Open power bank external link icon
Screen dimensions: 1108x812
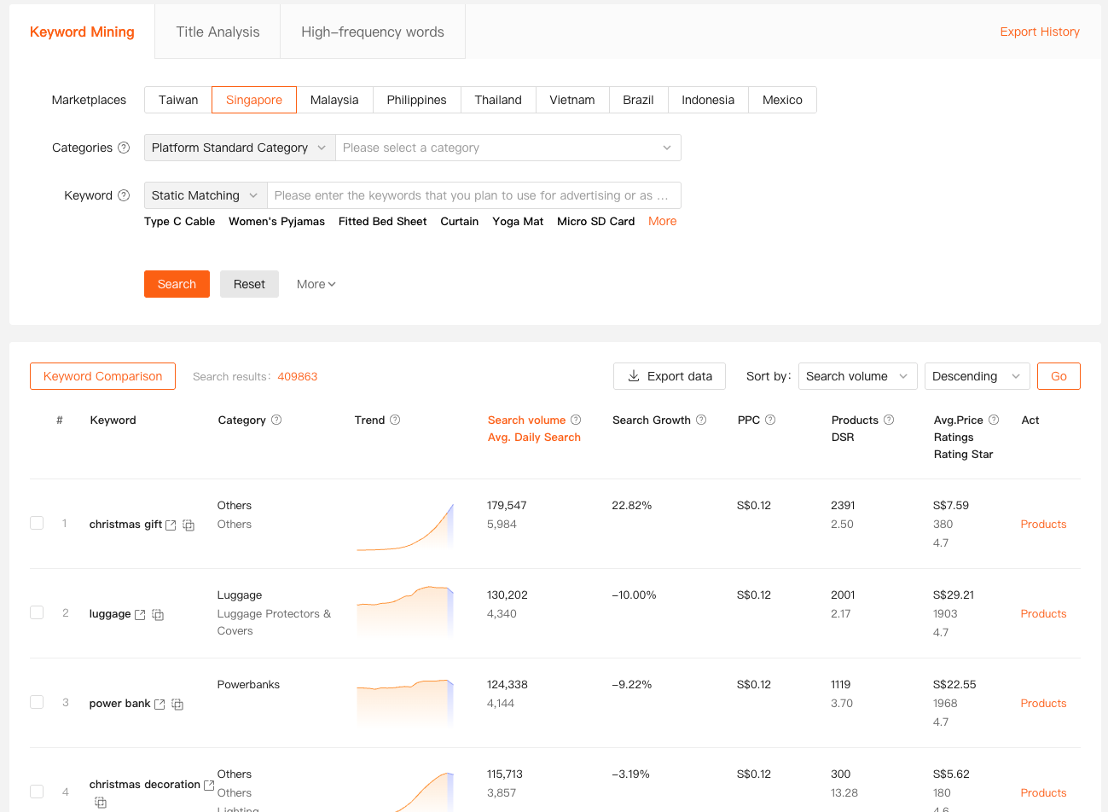pos(160,705)
